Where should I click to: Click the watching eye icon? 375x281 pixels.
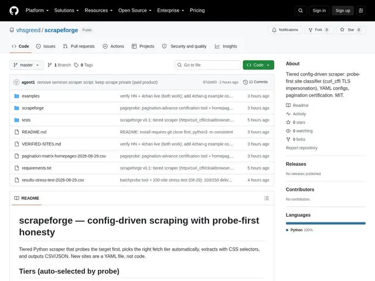pyautogui.click(x=288, y=131)
